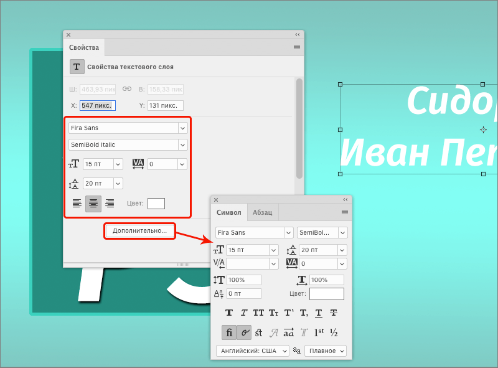Image resolution: width=498 pixels, height=368 pixels.
Task: Toggle Strikethrough in Character panel
Action: click(x=334, y=313)
